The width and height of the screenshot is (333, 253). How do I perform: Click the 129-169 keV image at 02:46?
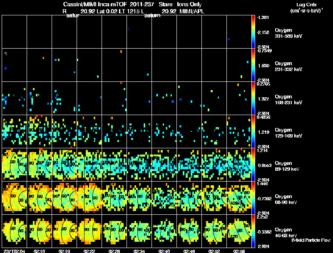189,132
